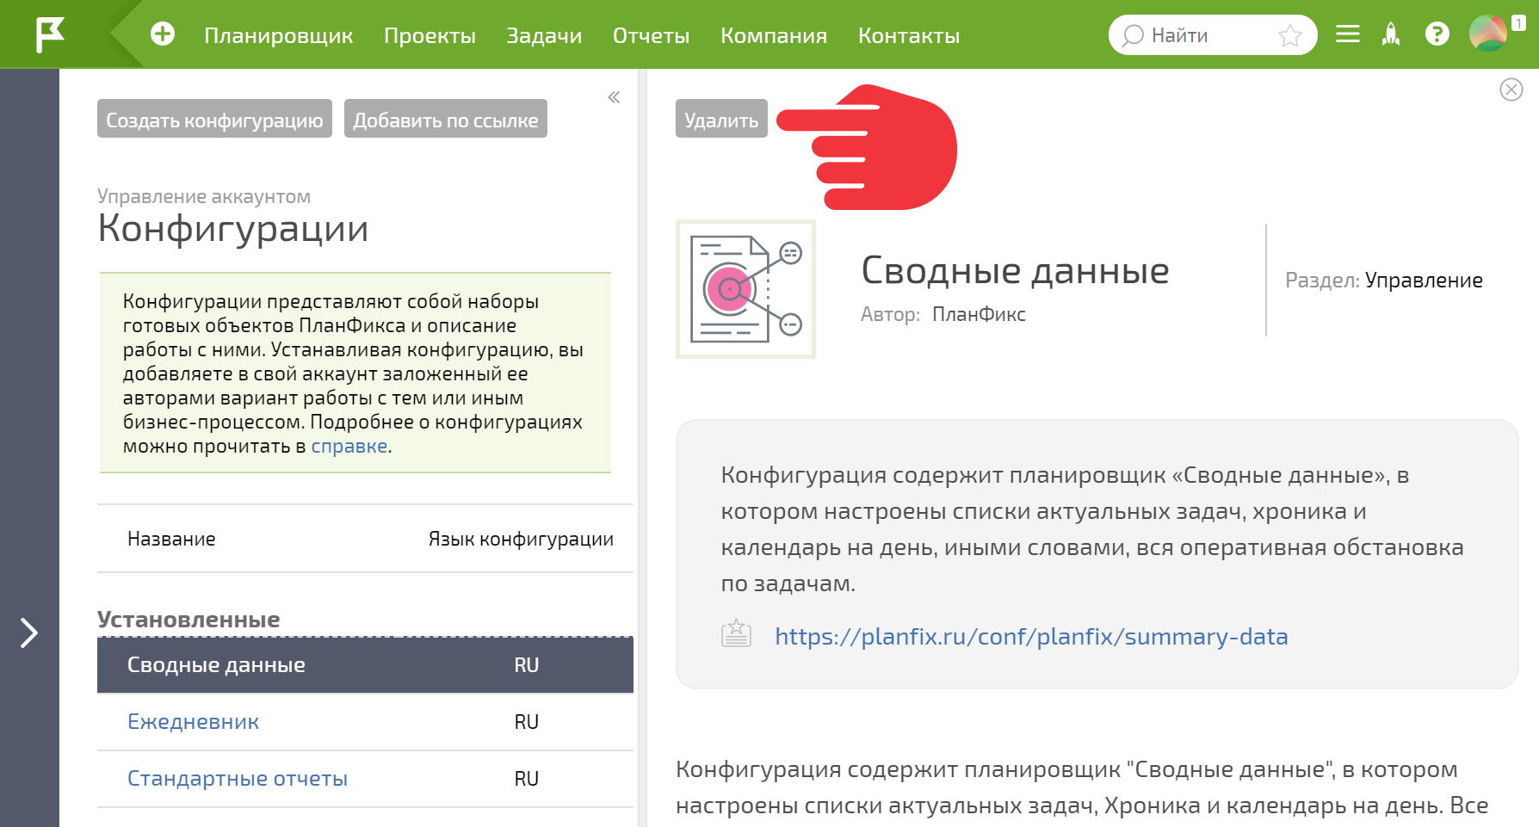Screen dimensions: 1539x827
Task: Open the Стандартные отчеты configuration
Action: point(238,779)
